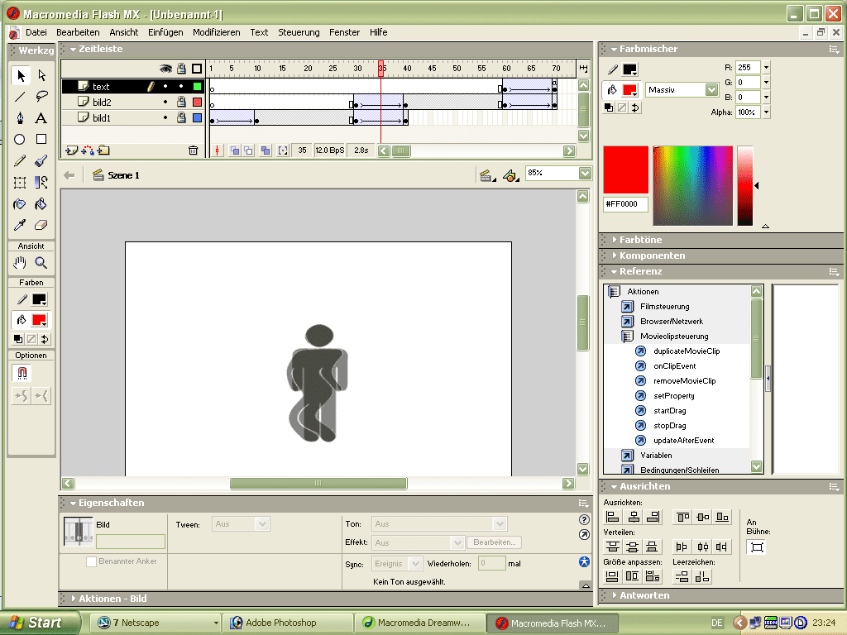The height and width of the screenshot is (635, 847).
Task: Click the delete layer trash icon
Action: [193, 150]
